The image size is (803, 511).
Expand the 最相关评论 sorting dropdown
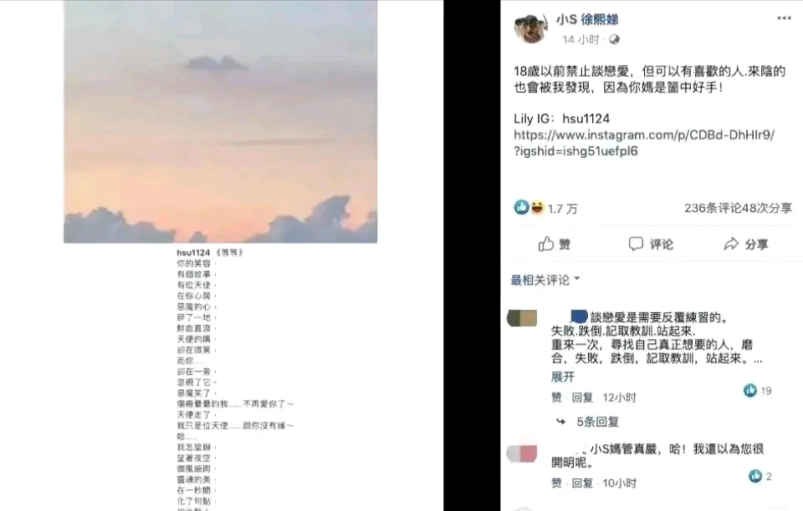pos(545,280)
